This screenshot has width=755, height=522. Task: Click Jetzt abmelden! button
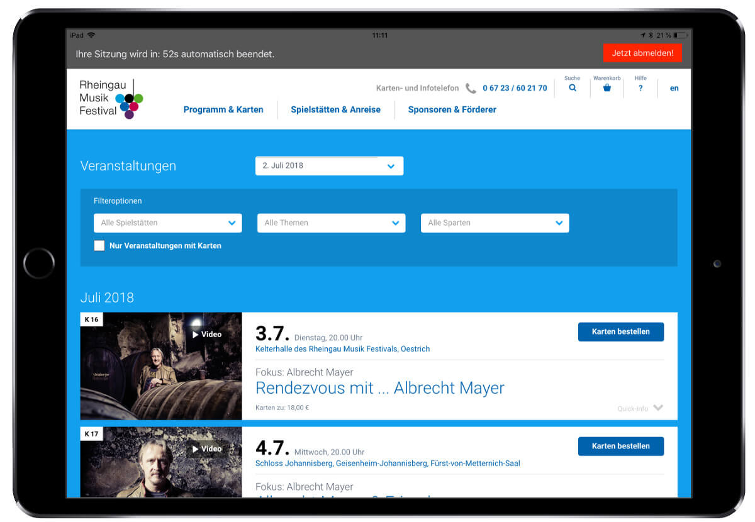coord(642,53)
